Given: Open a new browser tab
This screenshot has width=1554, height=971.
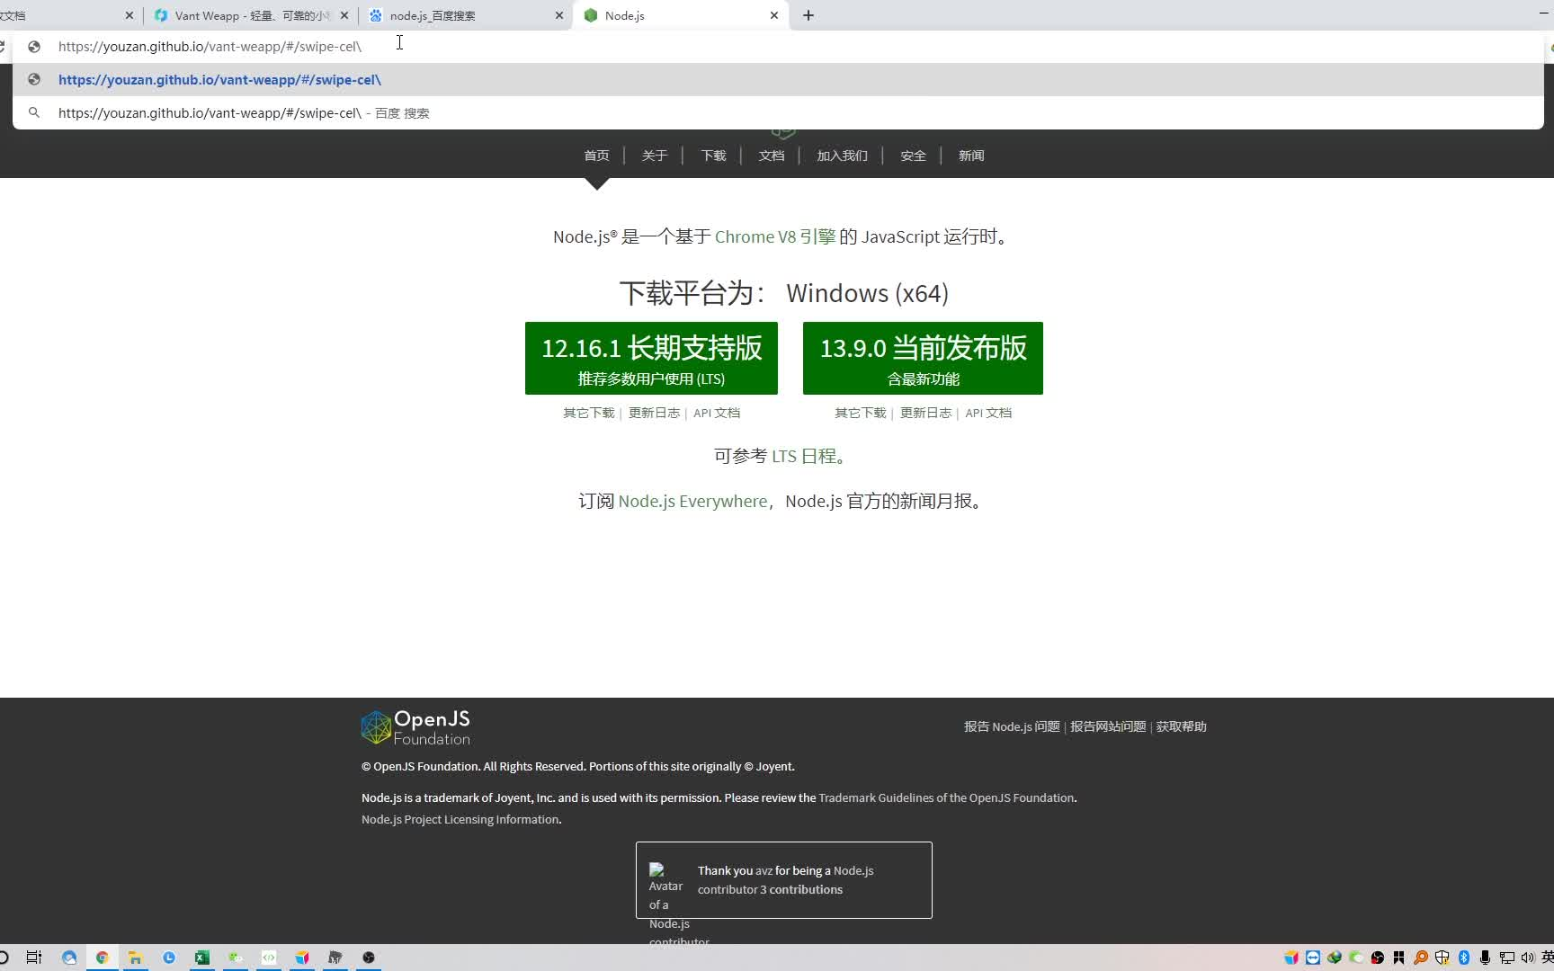Looking at the screenshot, I should (x=808, y=15).
